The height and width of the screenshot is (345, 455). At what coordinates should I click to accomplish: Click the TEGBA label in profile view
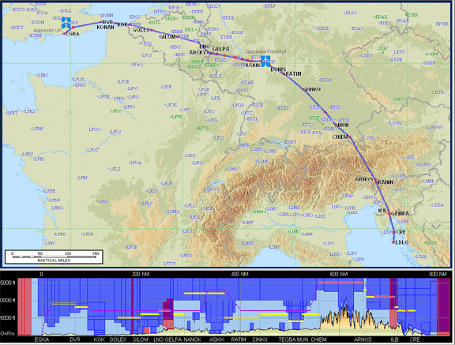pos(287,339)
